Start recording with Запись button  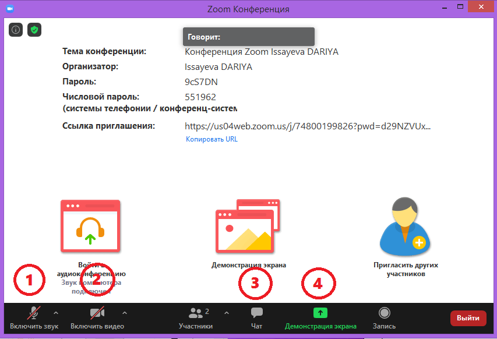click(384, 318)
